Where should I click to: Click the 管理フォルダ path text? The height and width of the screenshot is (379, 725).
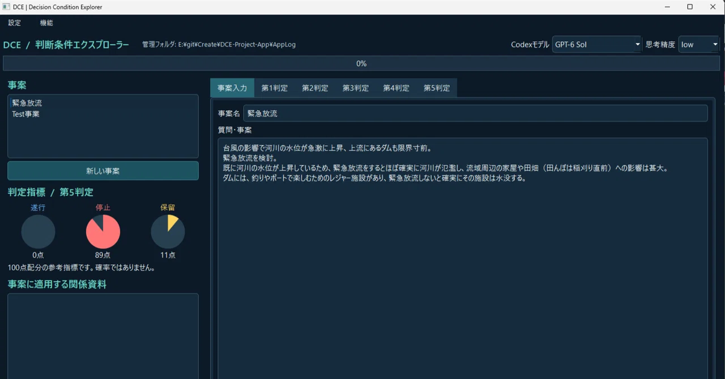(x=219, y=45)
